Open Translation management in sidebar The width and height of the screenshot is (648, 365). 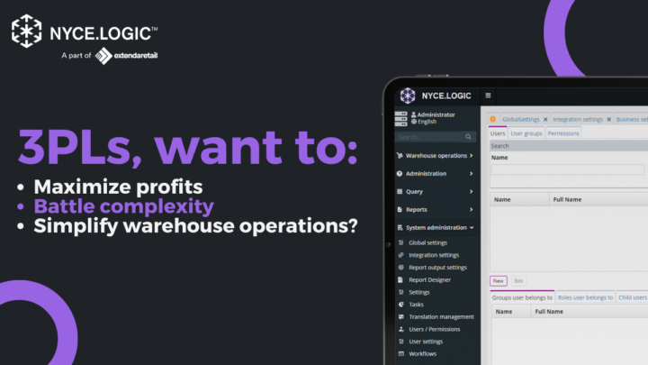tap(441, 317)
